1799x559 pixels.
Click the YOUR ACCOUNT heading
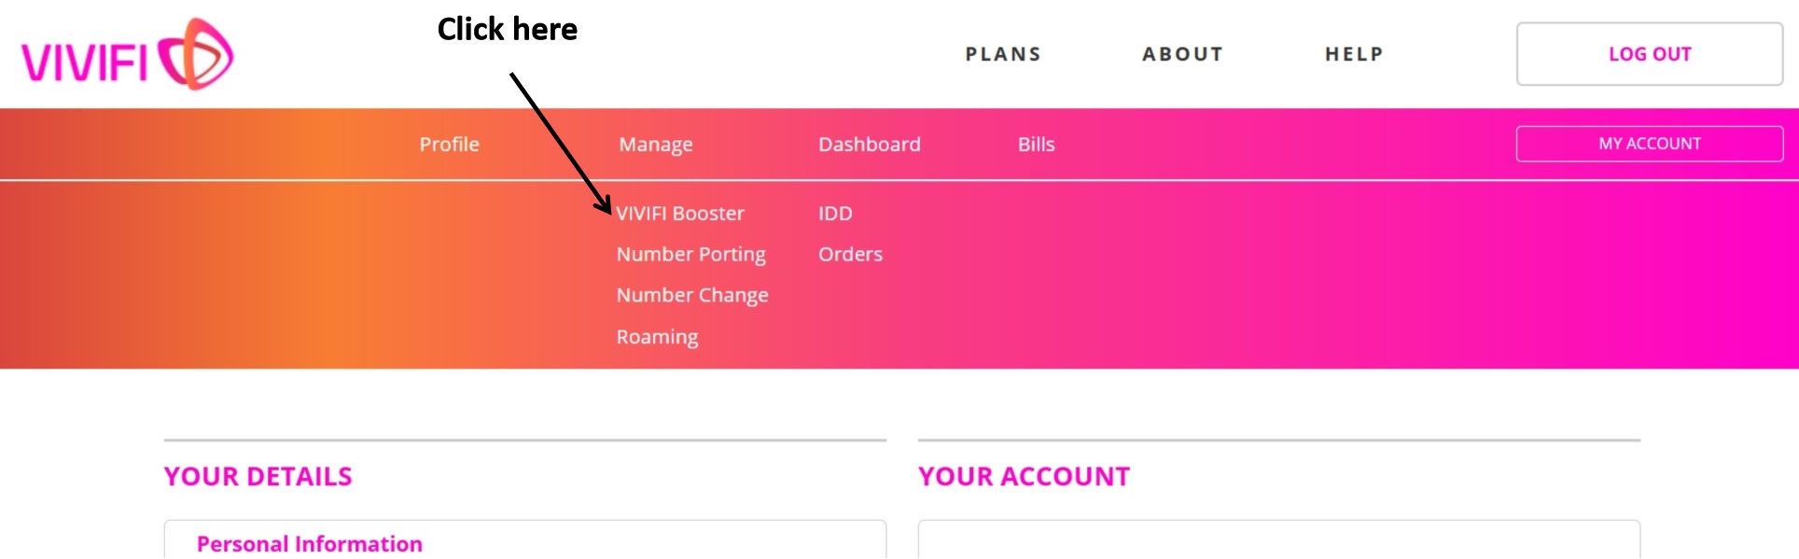pyautogui.click(x=1024, y=477)
